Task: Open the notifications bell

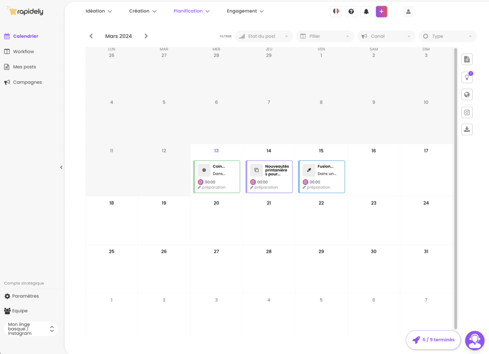Action: [366, 11]
